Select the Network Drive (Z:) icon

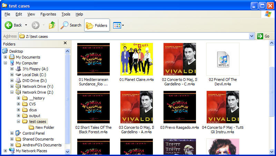click(x=18, y=92)
